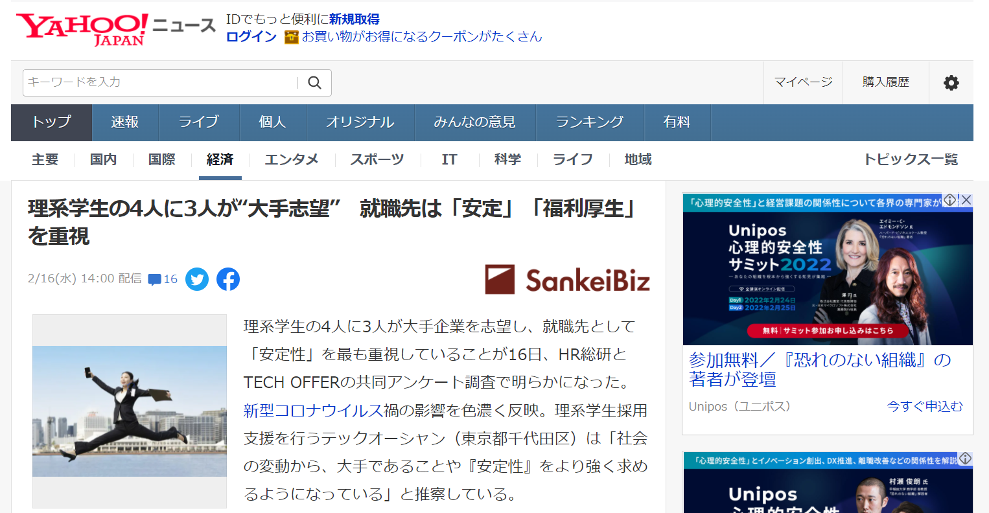Share the article with the Facebook icon
989x513 pixels.
pos(227,279)
